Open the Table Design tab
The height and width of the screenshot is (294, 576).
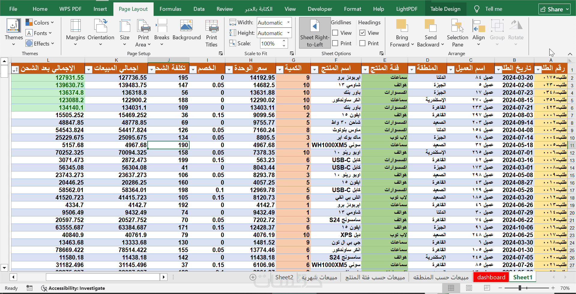(445, 9)
